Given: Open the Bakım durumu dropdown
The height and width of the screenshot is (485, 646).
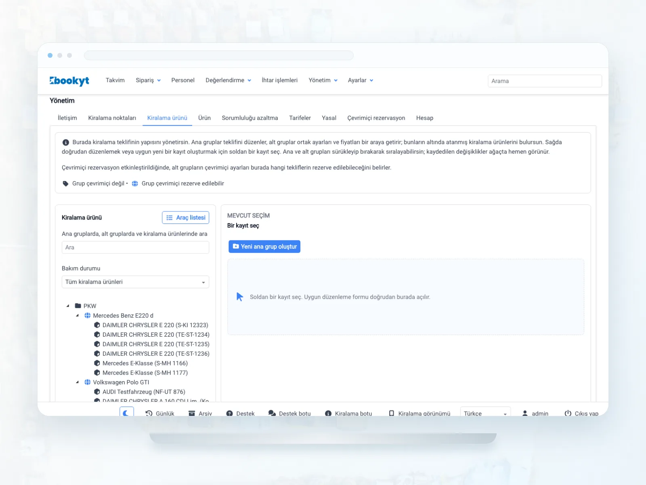Looking at the screenshot, I should coord(135,282).
